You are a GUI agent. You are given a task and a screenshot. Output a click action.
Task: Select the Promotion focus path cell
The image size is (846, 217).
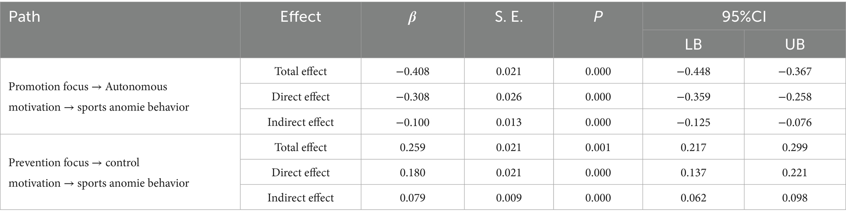click(x=99, y=97)
